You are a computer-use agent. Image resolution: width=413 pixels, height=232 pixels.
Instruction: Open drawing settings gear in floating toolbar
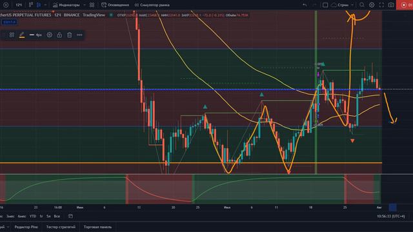pyautogui.click(x=49, y=35)
